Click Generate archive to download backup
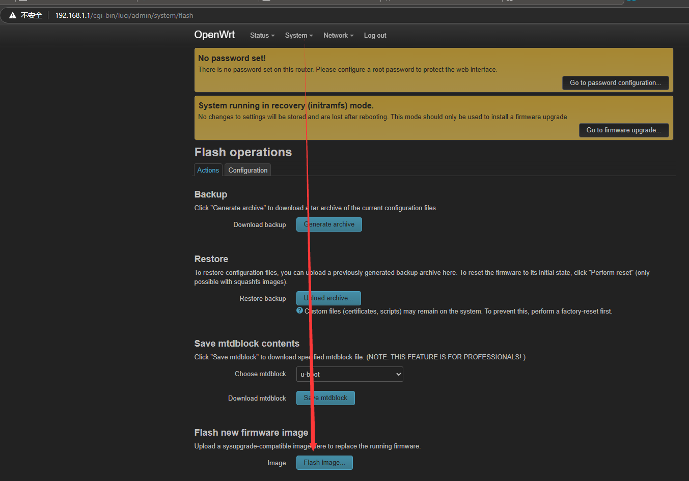 click(x=329, y=224)
